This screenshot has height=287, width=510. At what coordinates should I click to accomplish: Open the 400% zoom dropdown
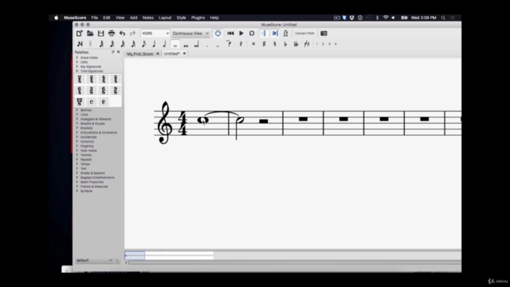(x=155, y=33)
